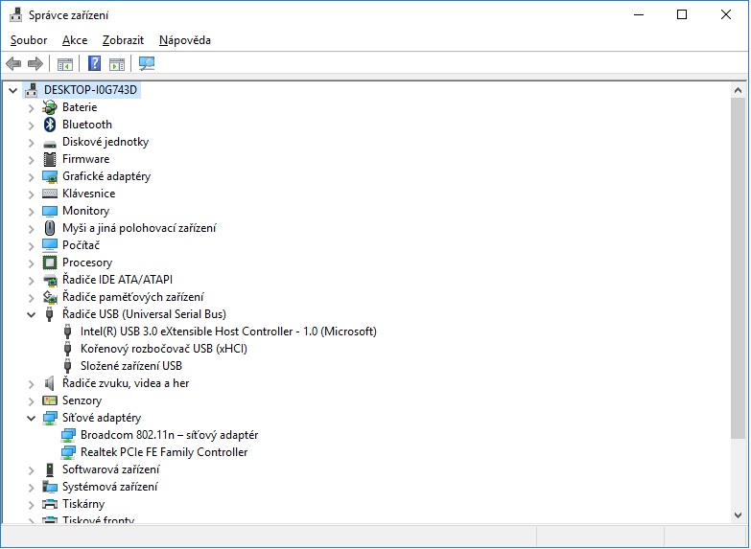Click the Správce zařízení title bar icon
The image size is (751, 549).
[x=15, y=14]
